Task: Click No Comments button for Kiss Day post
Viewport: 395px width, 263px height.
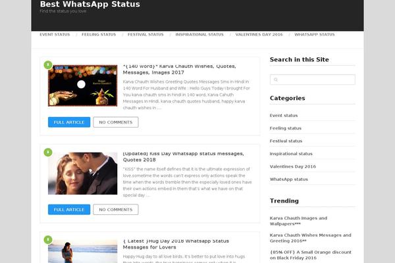Action: point(116,209)
